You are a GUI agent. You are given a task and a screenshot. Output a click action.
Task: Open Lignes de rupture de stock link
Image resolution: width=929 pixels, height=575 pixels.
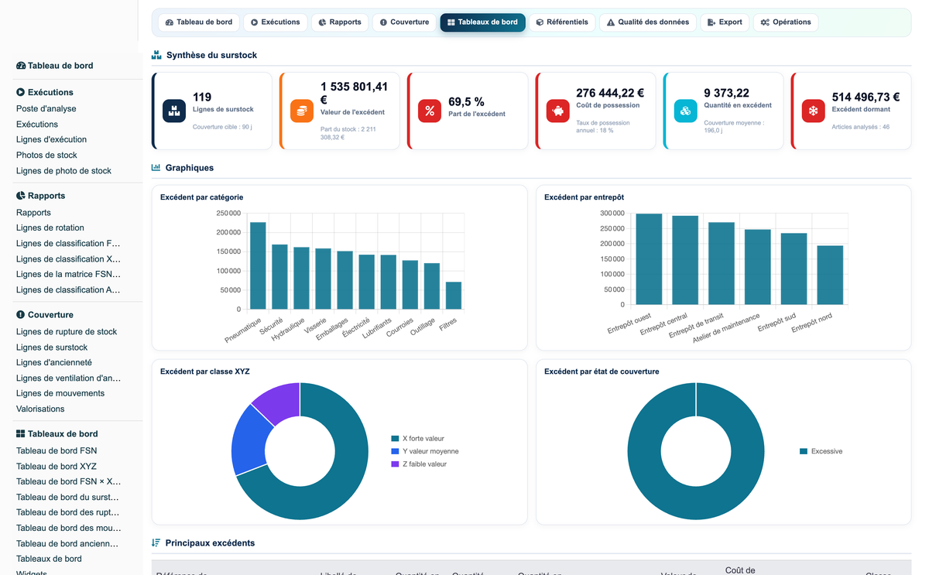(67, 332)
